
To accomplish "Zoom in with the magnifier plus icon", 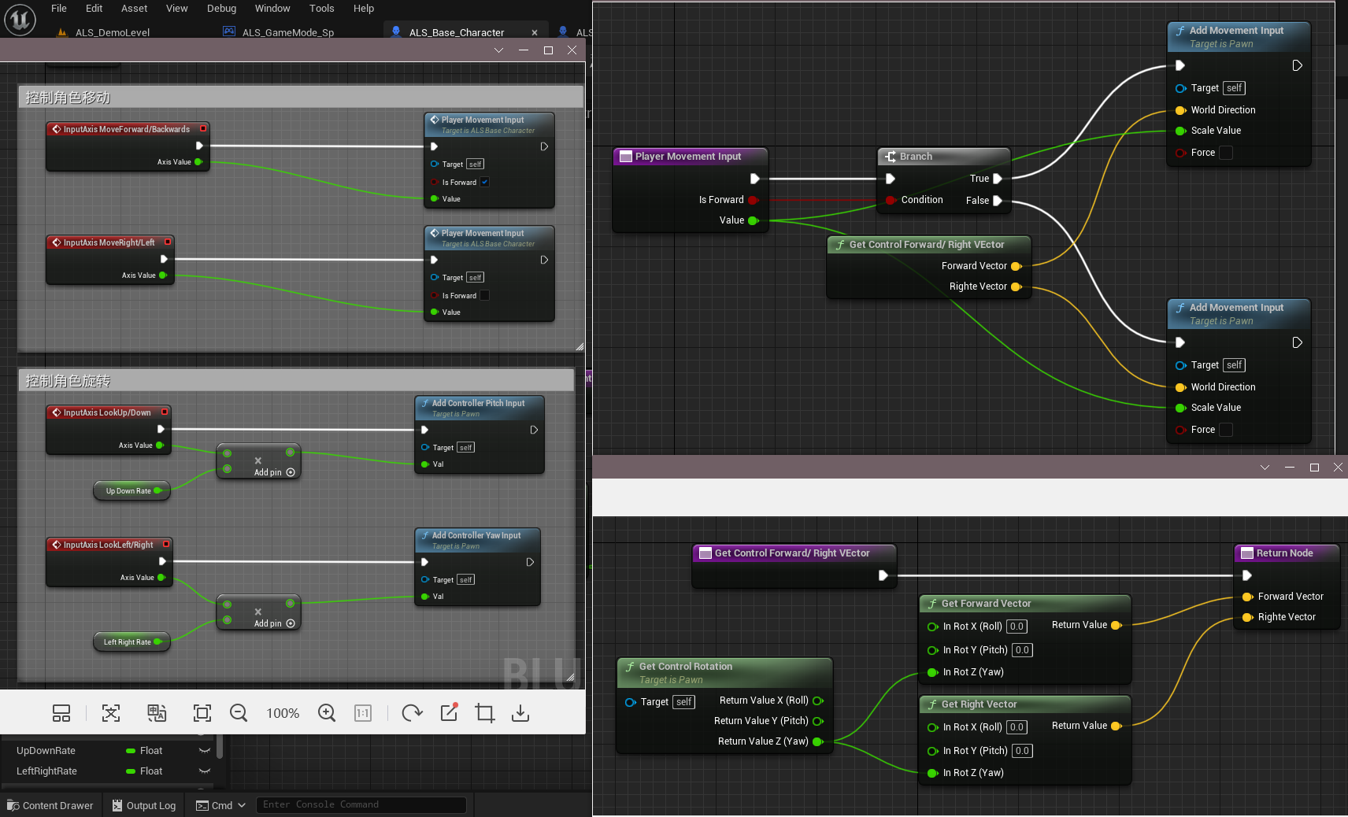I will click(327, 713).
